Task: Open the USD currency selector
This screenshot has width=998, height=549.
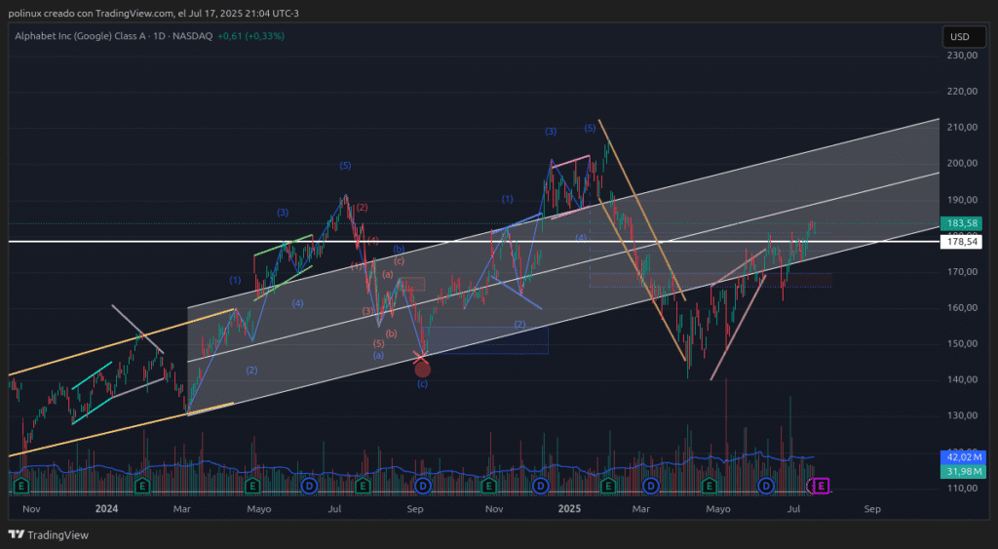Action: [959, 37]
